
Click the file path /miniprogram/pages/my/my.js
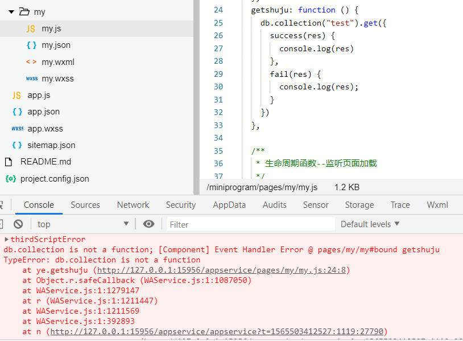(262, 187)
